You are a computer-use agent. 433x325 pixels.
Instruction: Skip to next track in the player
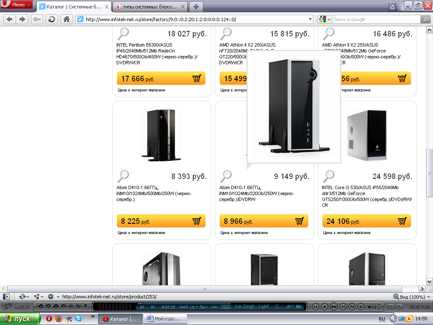click(343, 306)
